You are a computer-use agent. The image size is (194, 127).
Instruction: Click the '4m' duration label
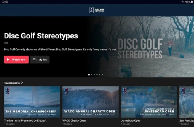[6, 43]
